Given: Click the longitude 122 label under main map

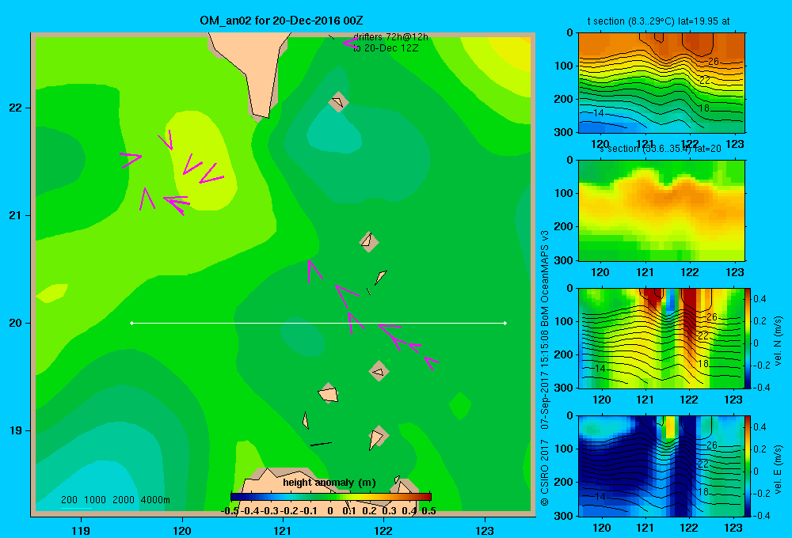Looking at the screenshot, I should coord(383,530).
